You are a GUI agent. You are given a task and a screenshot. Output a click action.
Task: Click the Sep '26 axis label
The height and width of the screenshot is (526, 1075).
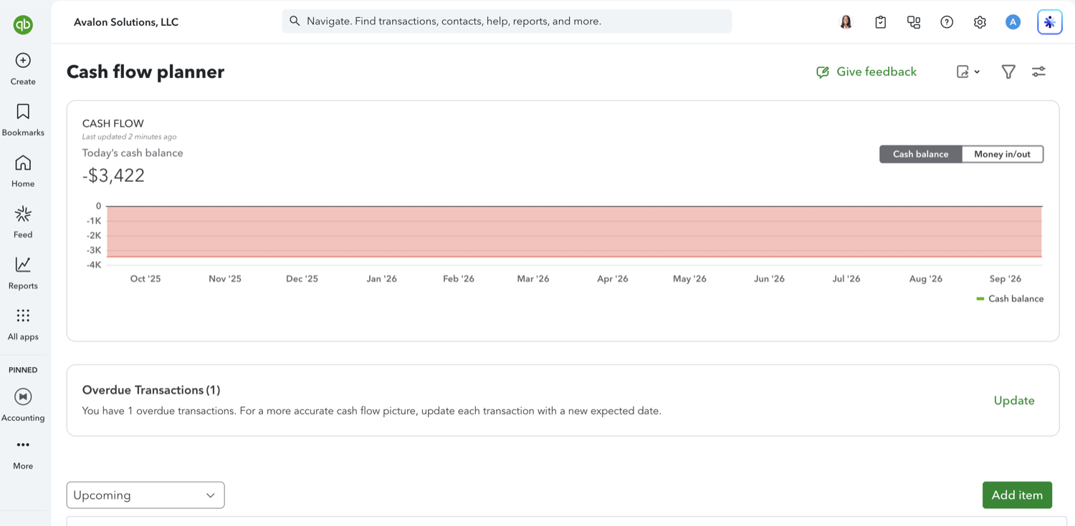click(x=1005, y=278)
